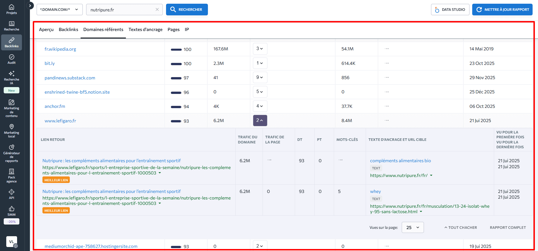538x251 pixels.
Task: Open DATA STUDIO
Action: [x=450, y=9]
